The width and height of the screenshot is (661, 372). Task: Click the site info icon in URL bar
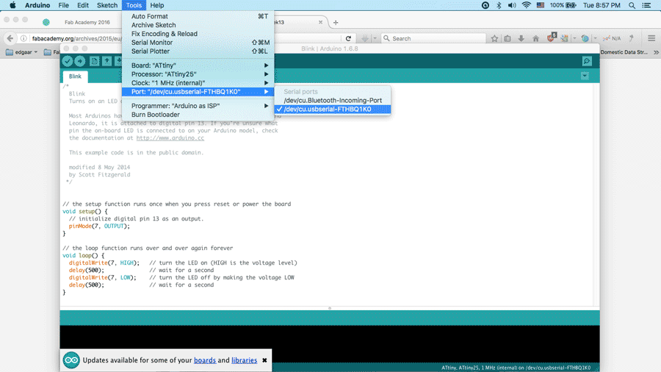(24, 38)
